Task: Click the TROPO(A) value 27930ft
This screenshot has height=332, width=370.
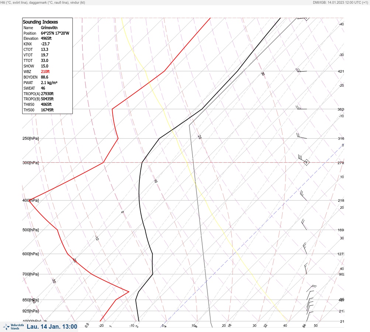Action: tap(47, 94)
